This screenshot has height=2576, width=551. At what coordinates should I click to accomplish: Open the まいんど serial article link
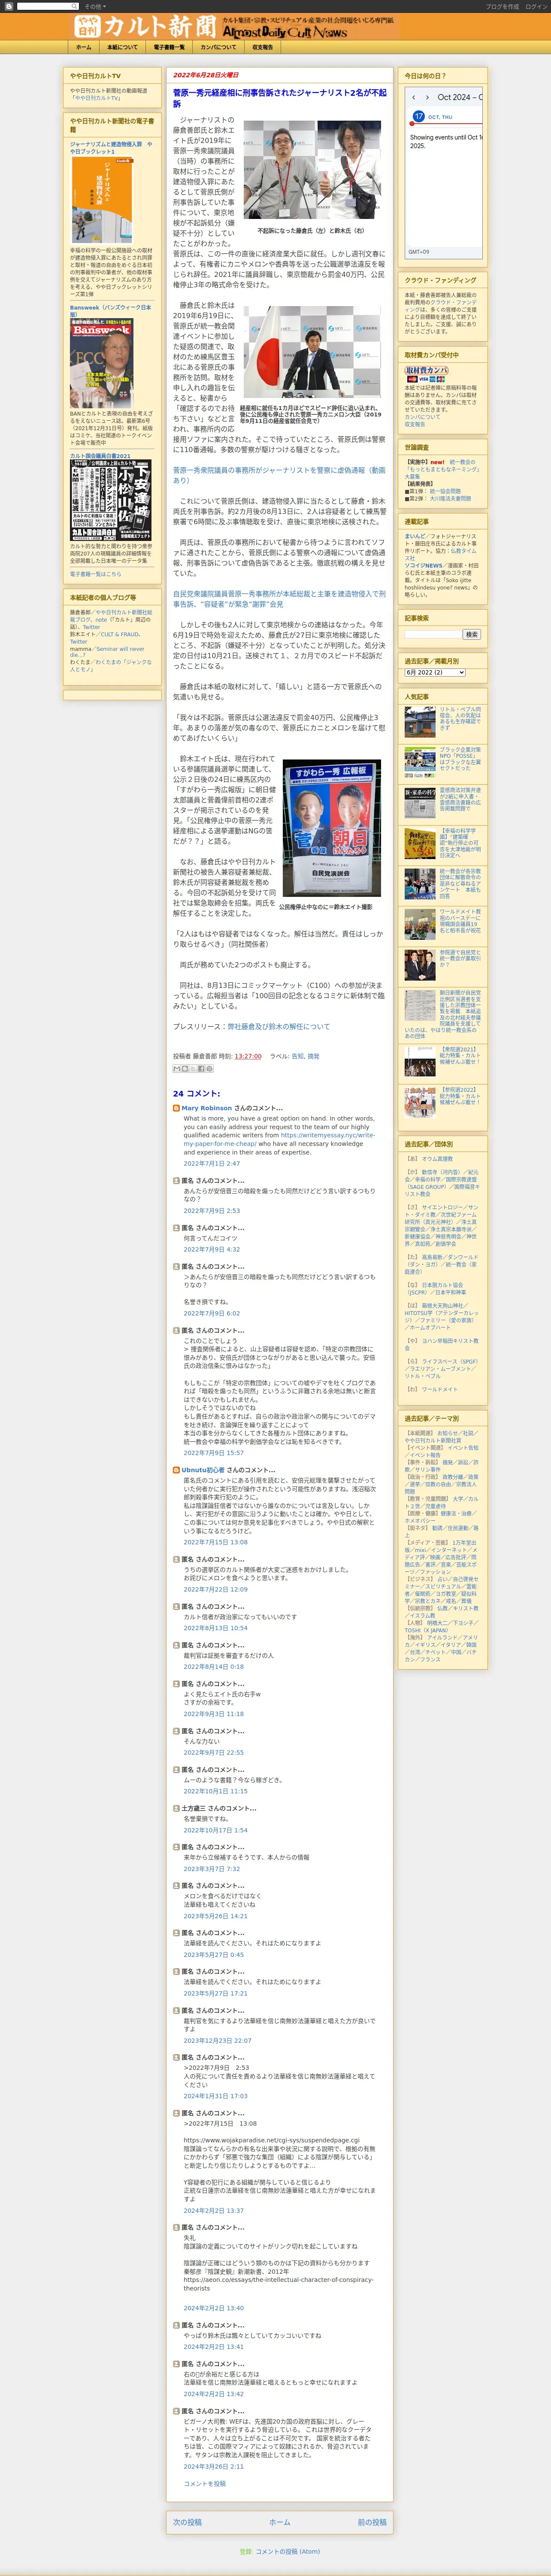click(414, 536)
